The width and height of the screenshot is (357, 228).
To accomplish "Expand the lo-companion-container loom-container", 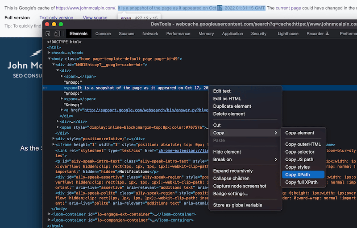I will coord(49,220).
